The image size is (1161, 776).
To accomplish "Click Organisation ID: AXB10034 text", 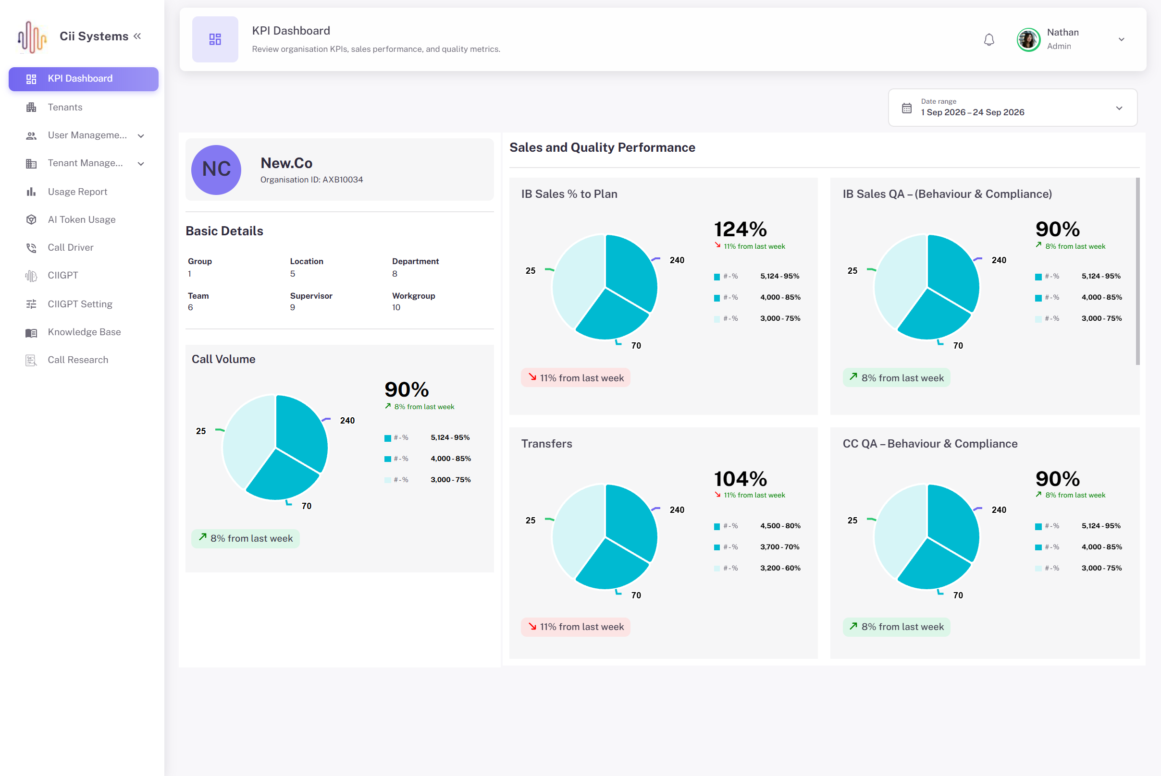I will [x=311, y=180].
